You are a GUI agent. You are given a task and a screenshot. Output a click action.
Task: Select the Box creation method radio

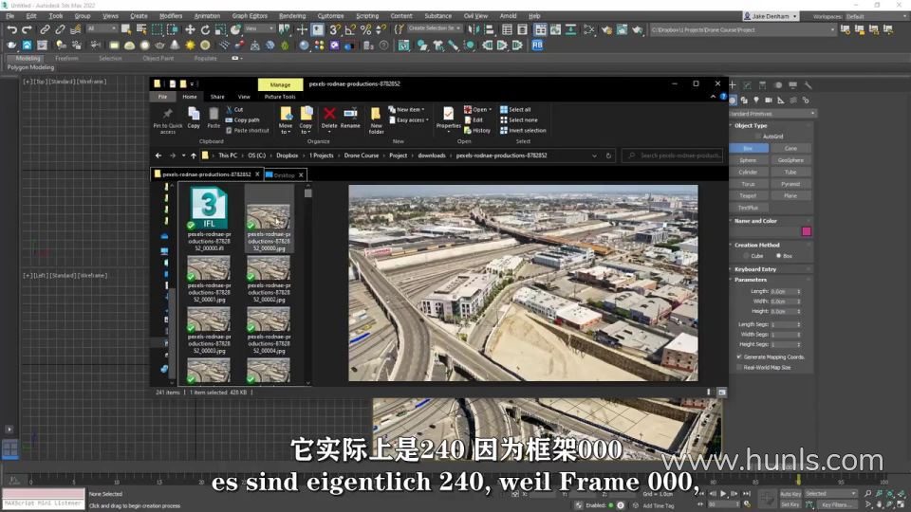click(x=778, y=256)
